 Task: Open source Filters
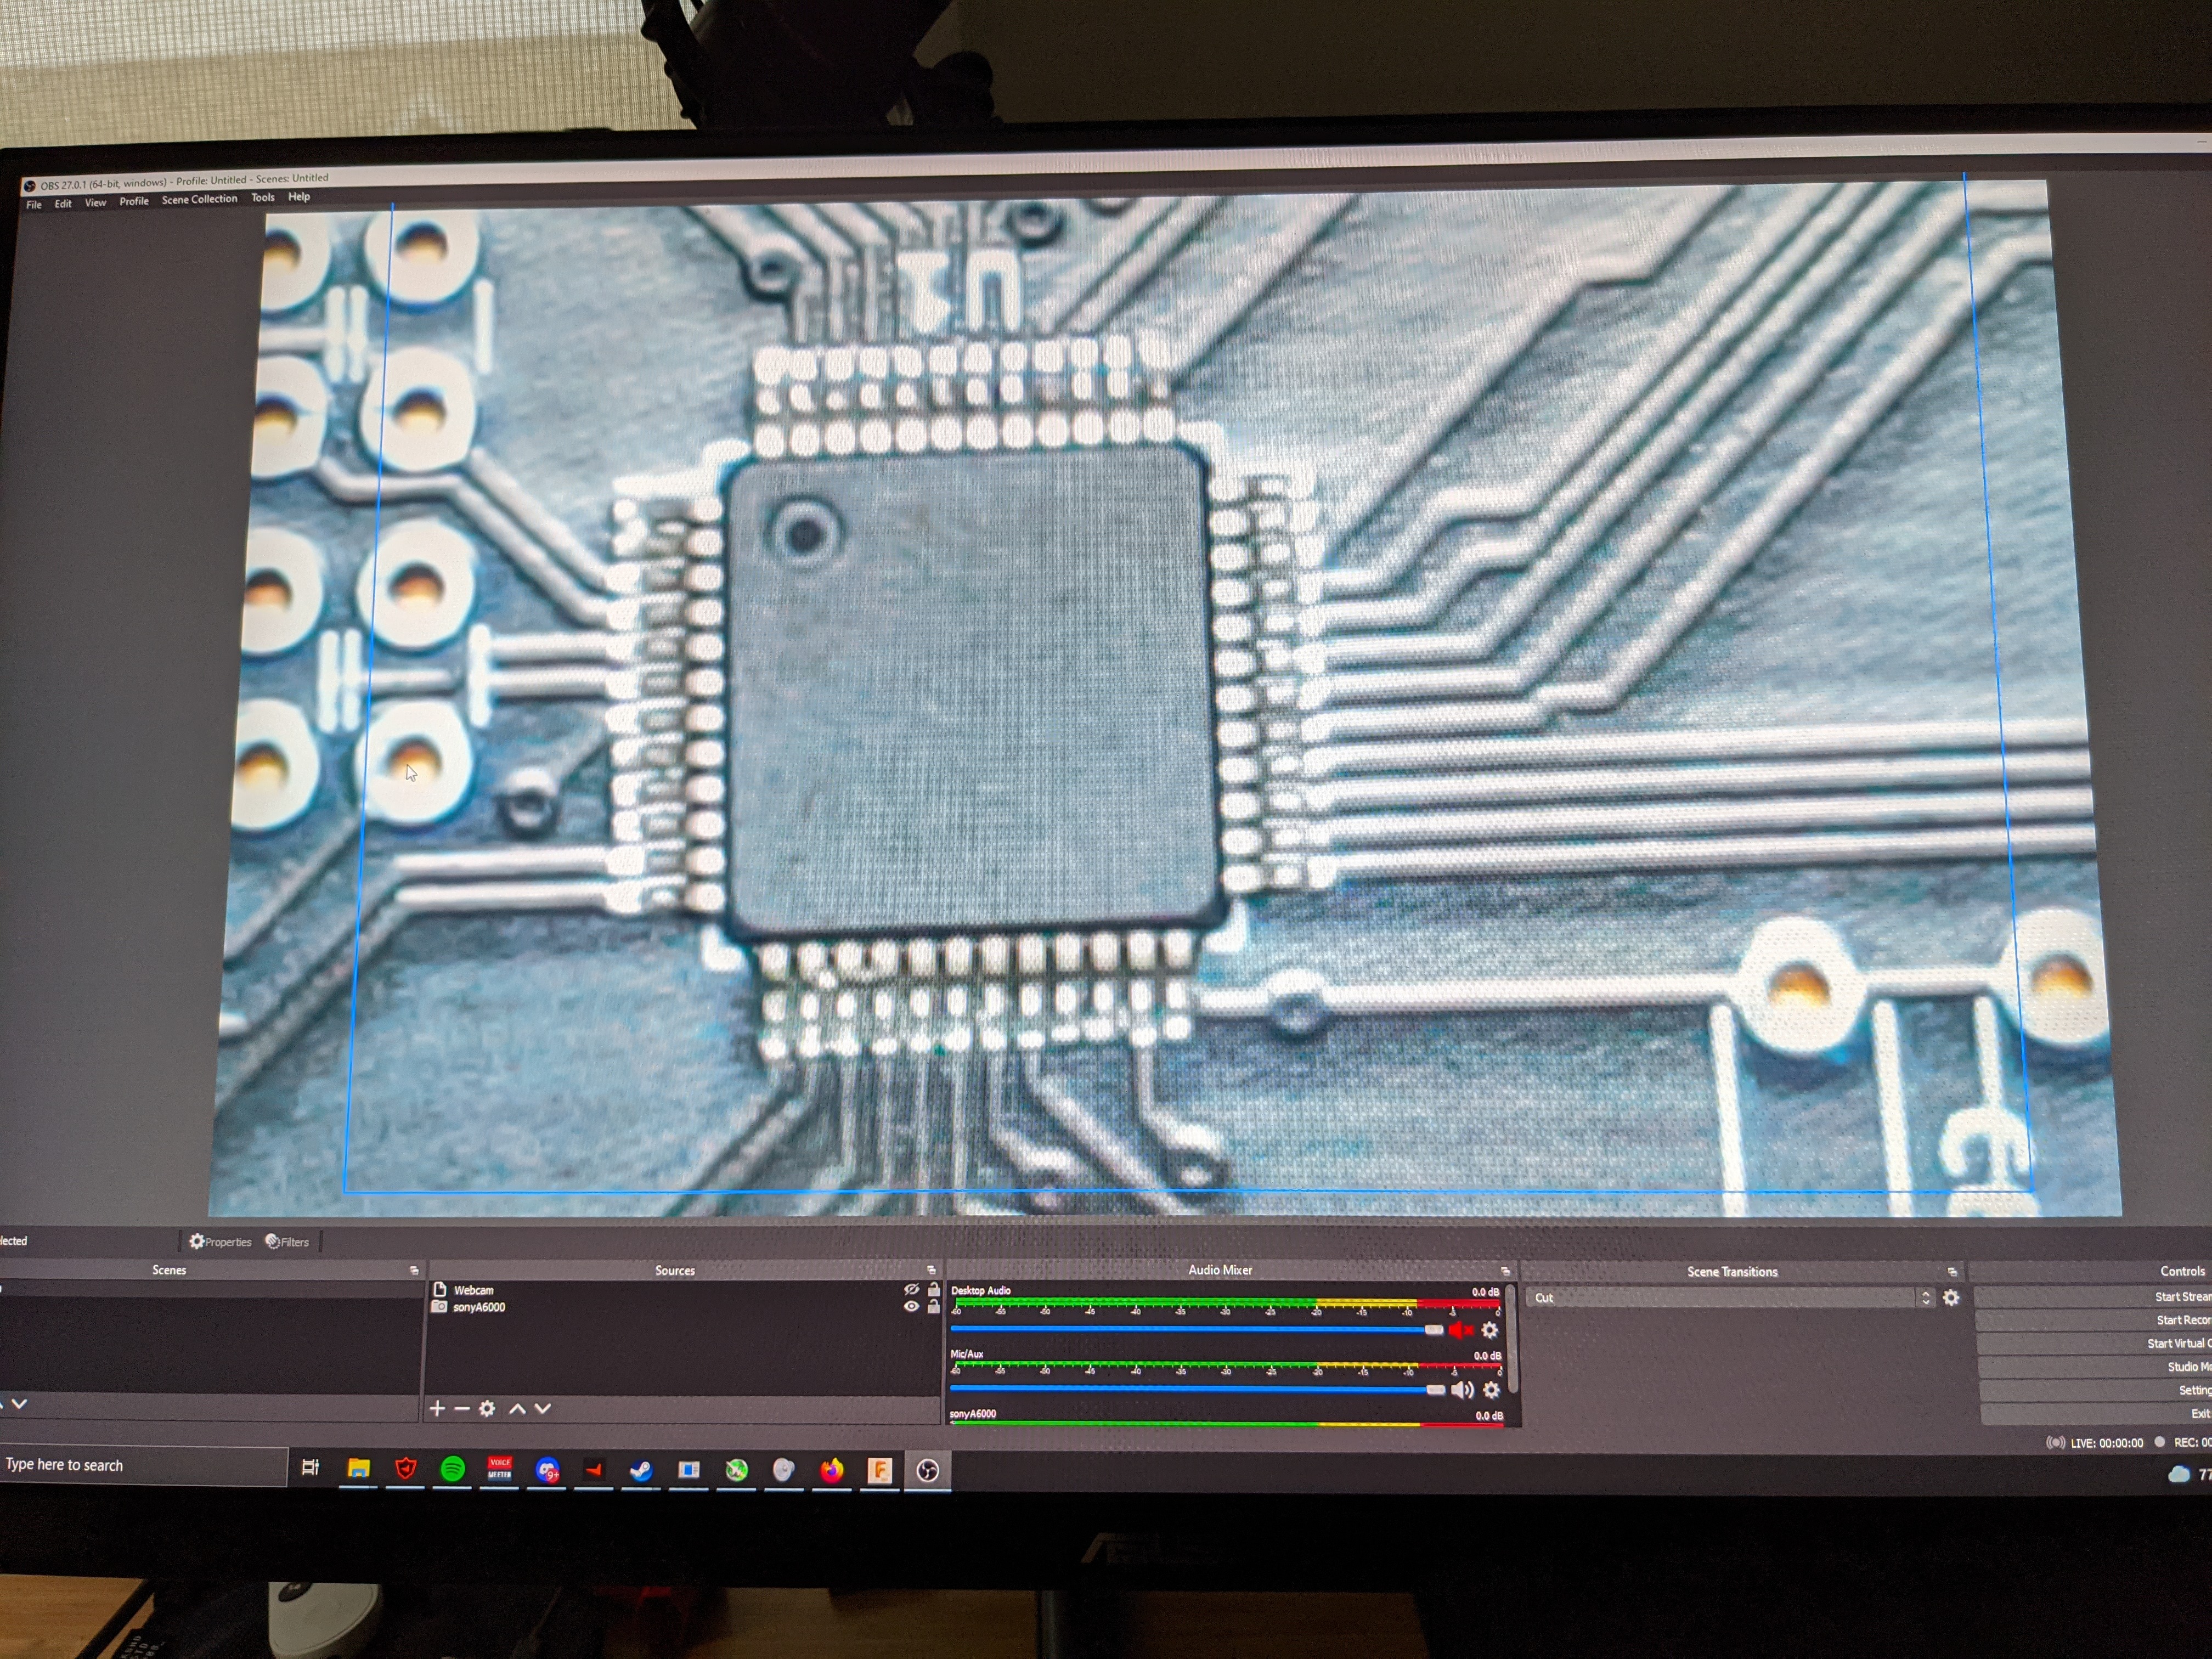click(288, 1241)
